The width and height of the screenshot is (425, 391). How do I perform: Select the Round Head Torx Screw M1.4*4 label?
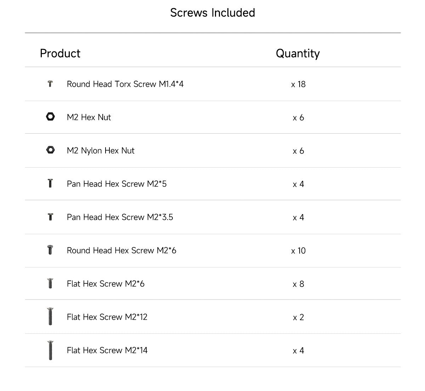click(125, 84)
